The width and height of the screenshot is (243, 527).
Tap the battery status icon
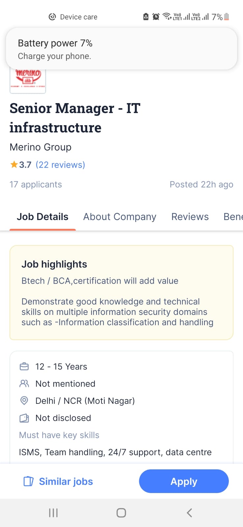227,16
